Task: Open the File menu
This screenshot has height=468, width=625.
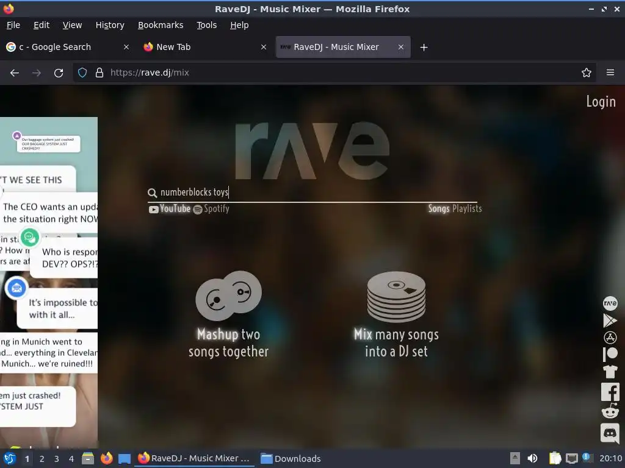Action: [13, 25]
